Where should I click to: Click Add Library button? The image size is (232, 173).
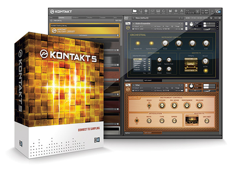(58, 20)
